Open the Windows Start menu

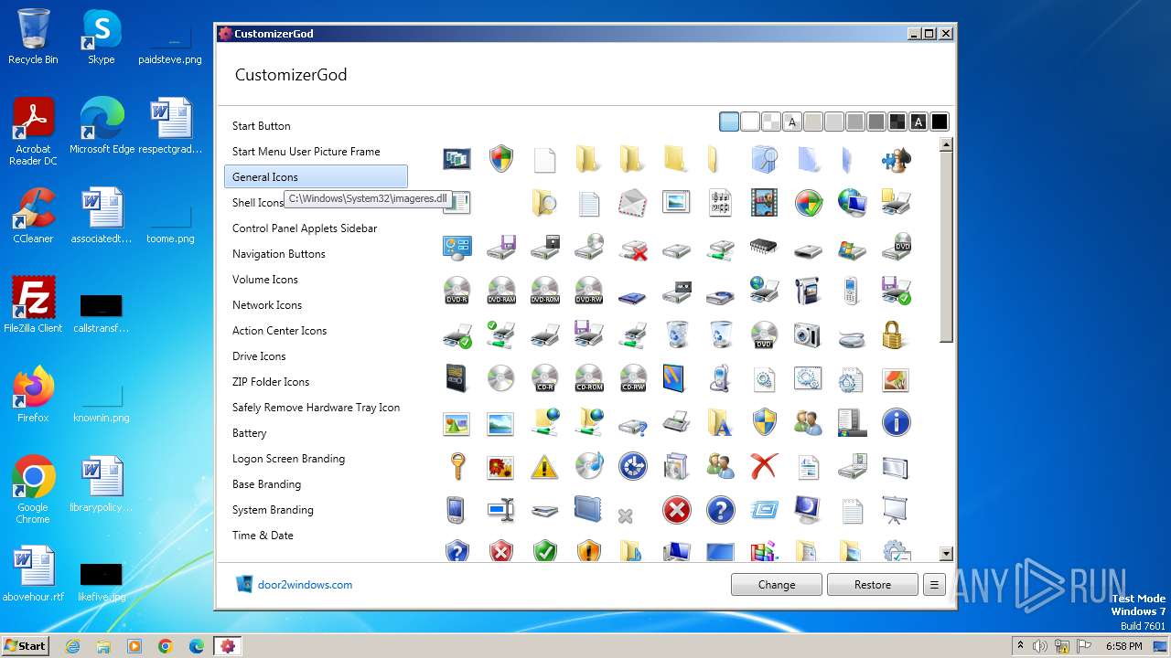click(25, 645)
